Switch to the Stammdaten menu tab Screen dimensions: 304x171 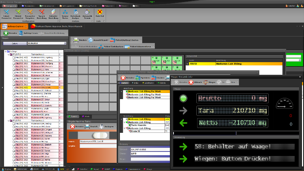[x=28, y=6]
